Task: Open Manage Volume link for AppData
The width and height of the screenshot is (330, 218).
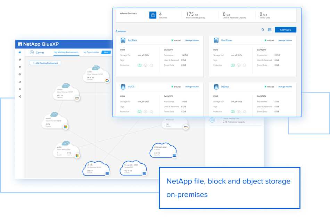Action: pyautogui.click(x=192, y=40)
